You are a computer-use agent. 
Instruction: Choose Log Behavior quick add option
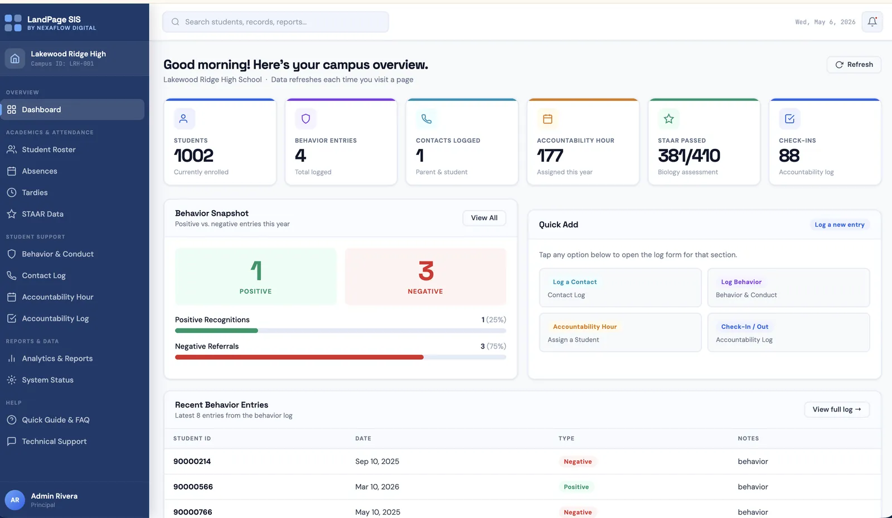coord(789,288)
